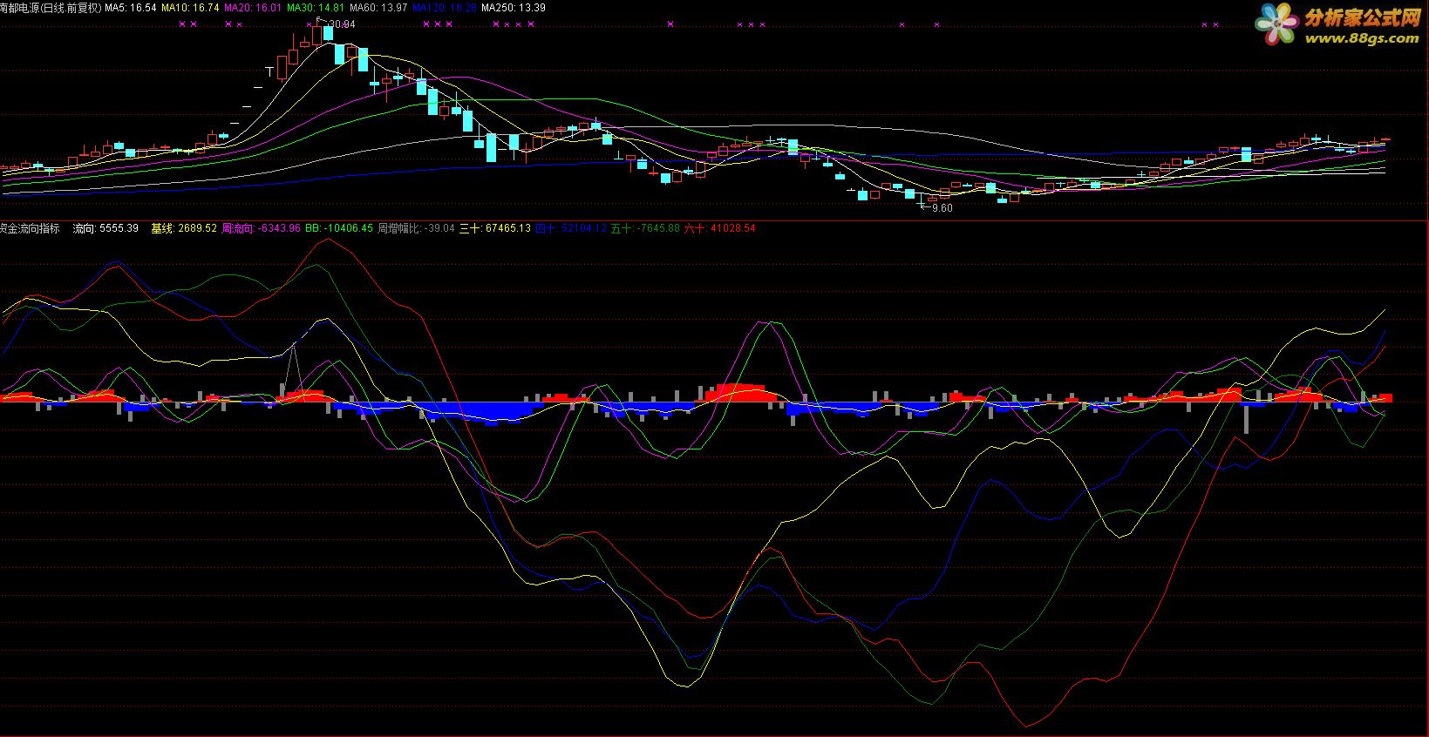This screenshot has height=737, width=1429.
Task: Select the 周流向: -6343.96 value label
Action: 262,228
